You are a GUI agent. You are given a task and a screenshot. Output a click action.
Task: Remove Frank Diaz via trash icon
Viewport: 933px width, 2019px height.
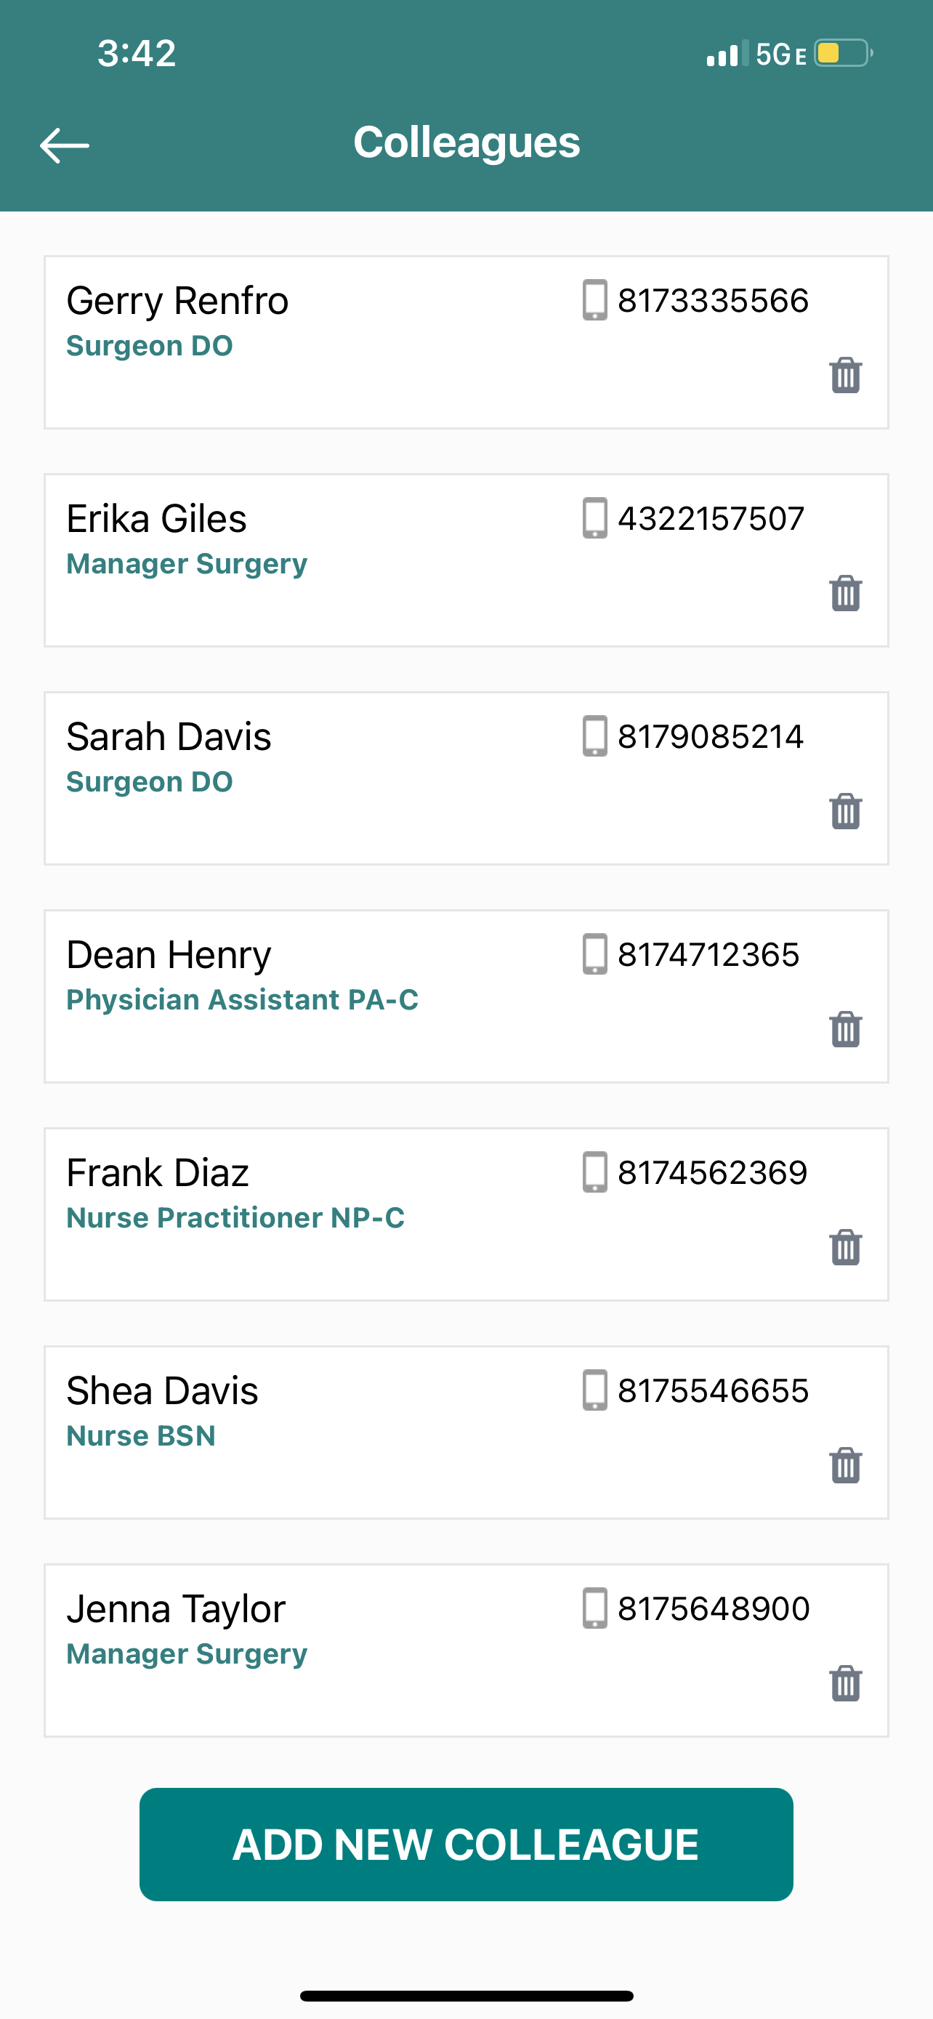pyautogui.click(x=845, y=1246)
